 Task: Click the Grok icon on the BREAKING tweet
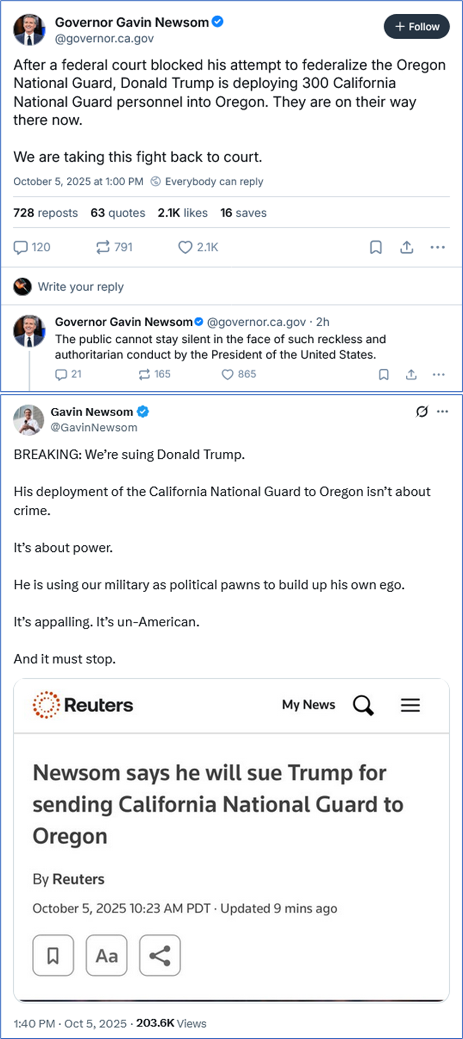click(422, 412)
